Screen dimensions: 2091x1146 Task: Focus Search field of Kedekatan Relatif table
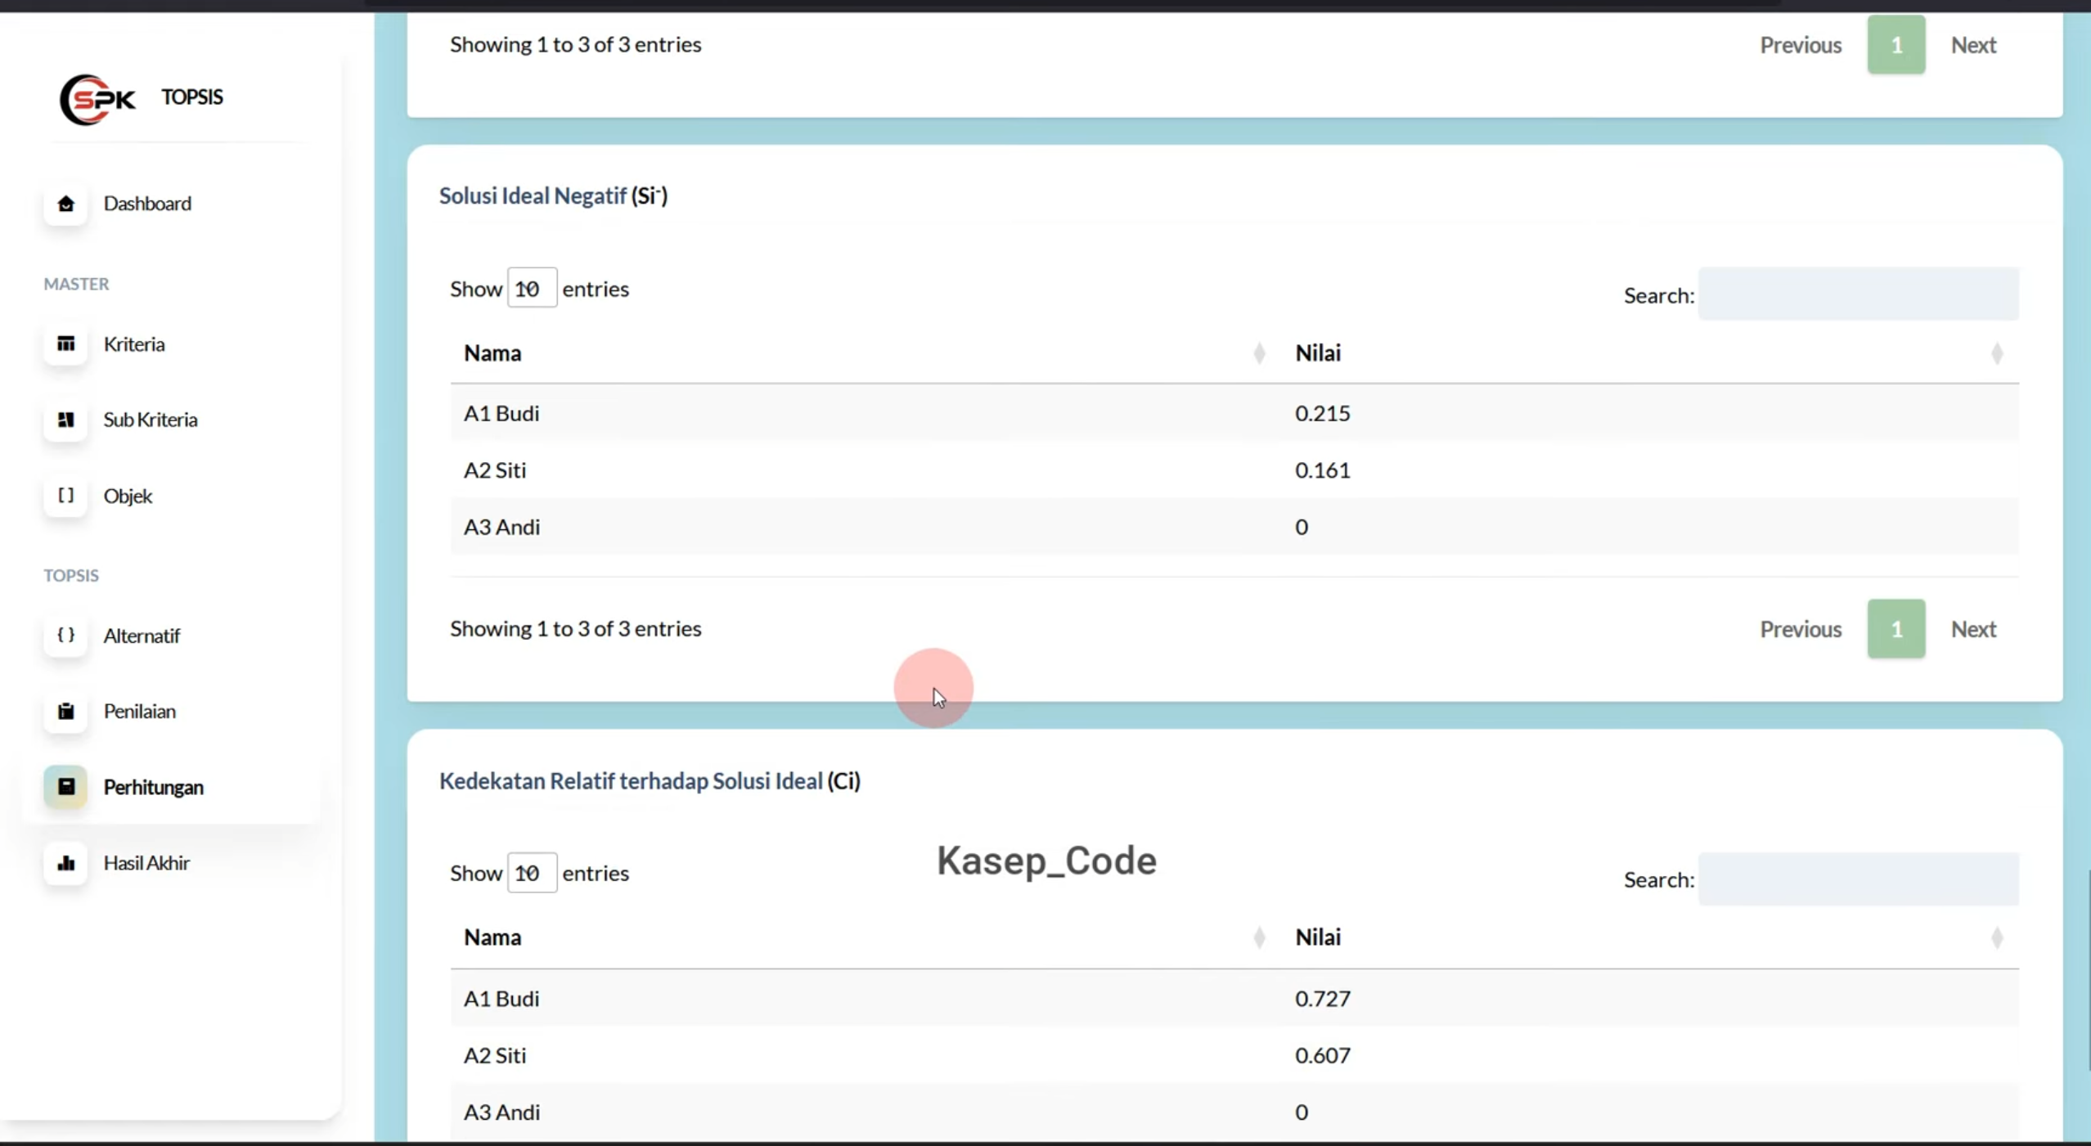(1859, 879)
